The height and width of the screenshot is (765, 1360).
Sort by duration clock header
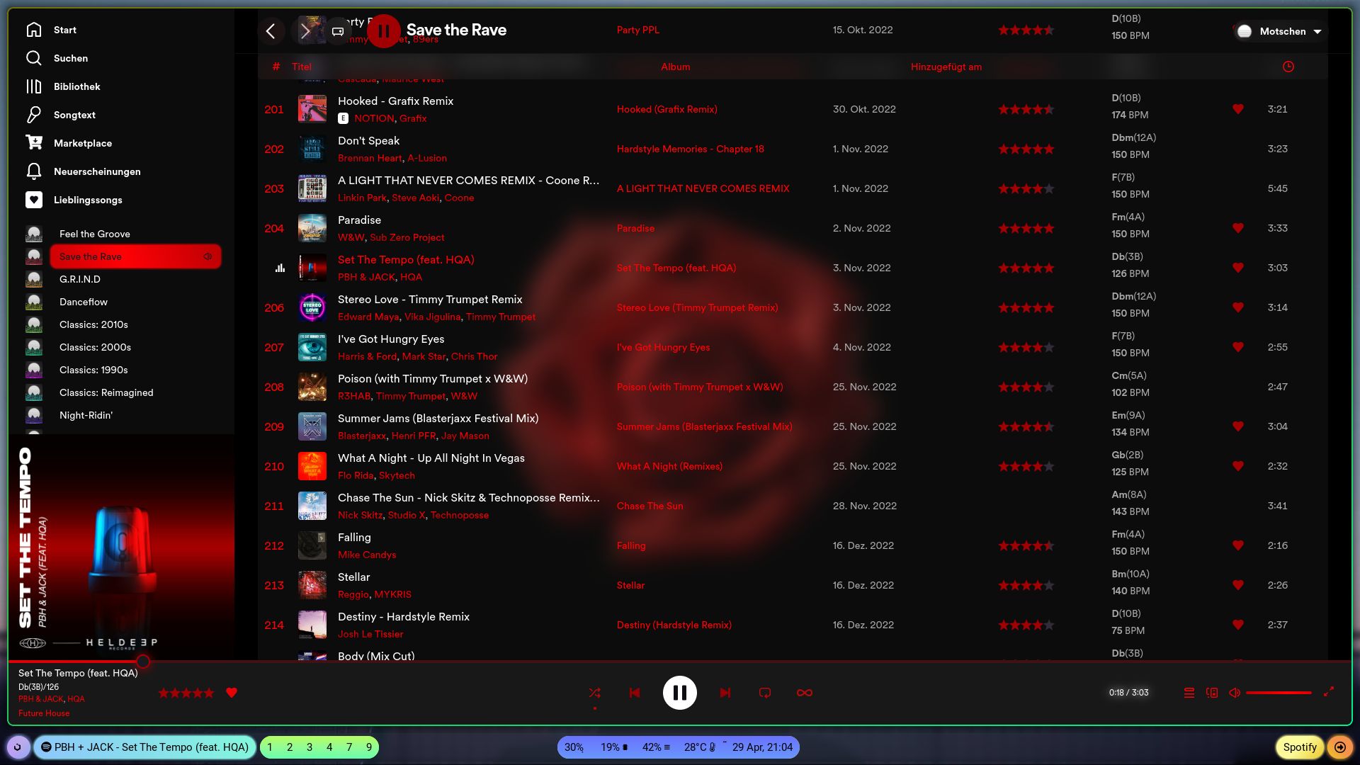[x=1288, y=67]
